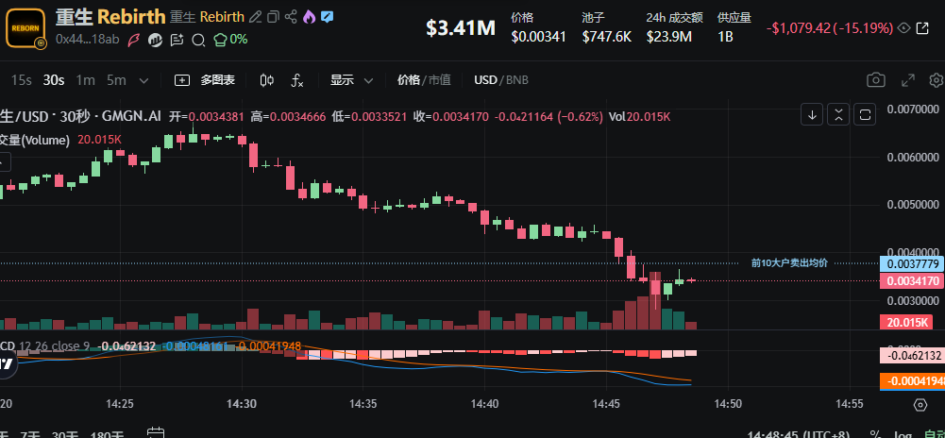The width and height of the screenshot is (945, 438).
Task: Switch chart to 市值 market cap mode
Action: point(439,80)
